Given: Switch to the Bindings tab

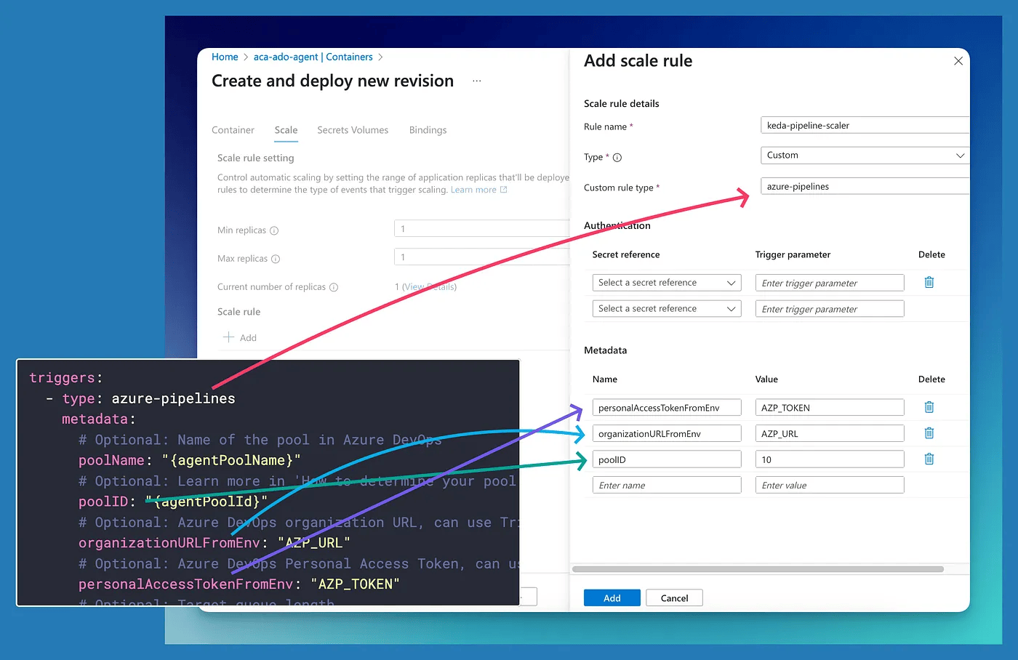Looking at the screenshot, I should pos(428,130).
